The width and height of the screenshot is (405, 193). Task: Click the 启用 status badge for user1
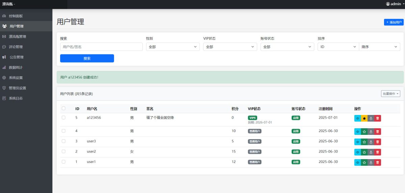tap(296, 162)
